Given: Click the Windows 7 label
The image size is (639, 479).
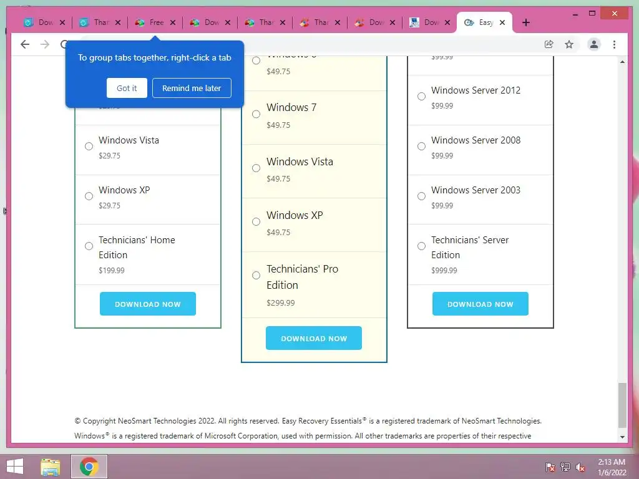Looking at the screenshot, I should click(291, 107).
